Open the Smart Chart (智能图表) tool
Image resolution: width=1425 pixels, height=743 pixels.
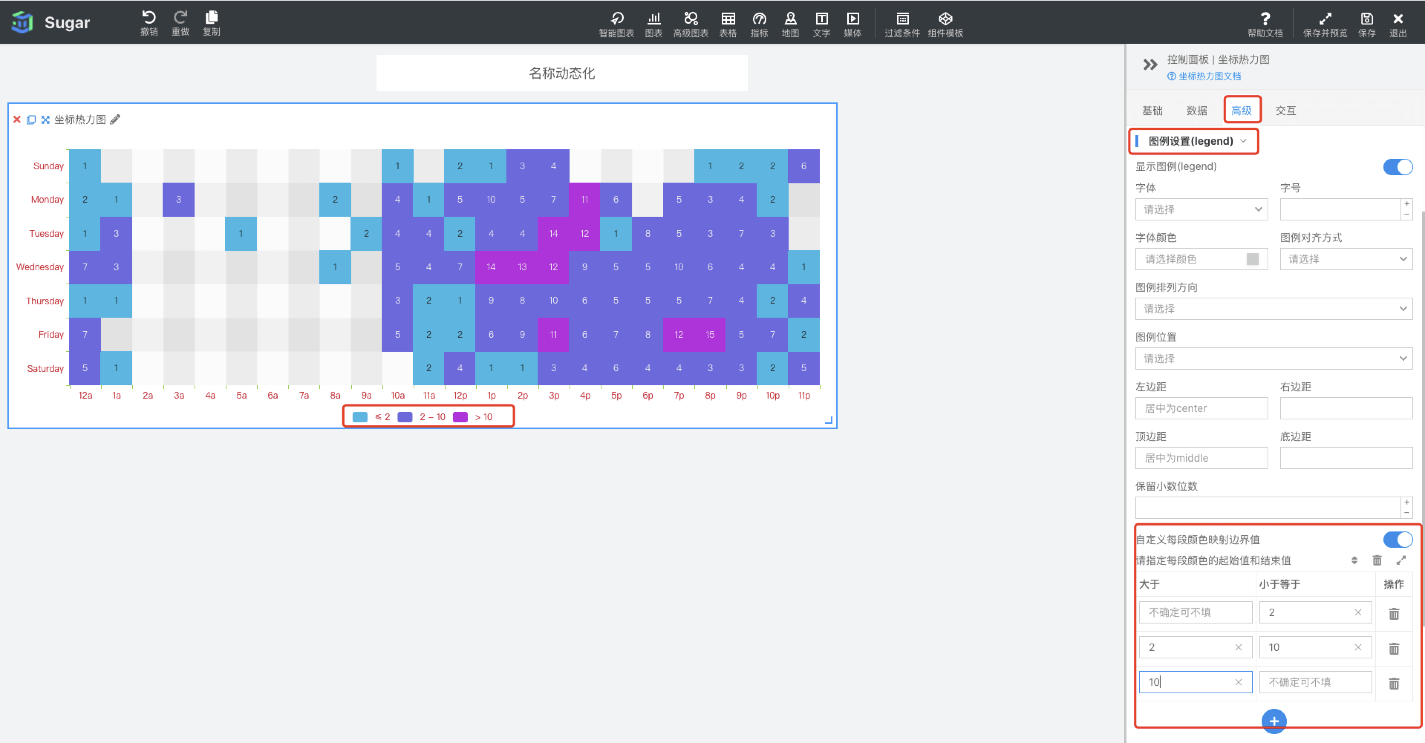pos(616,24)
